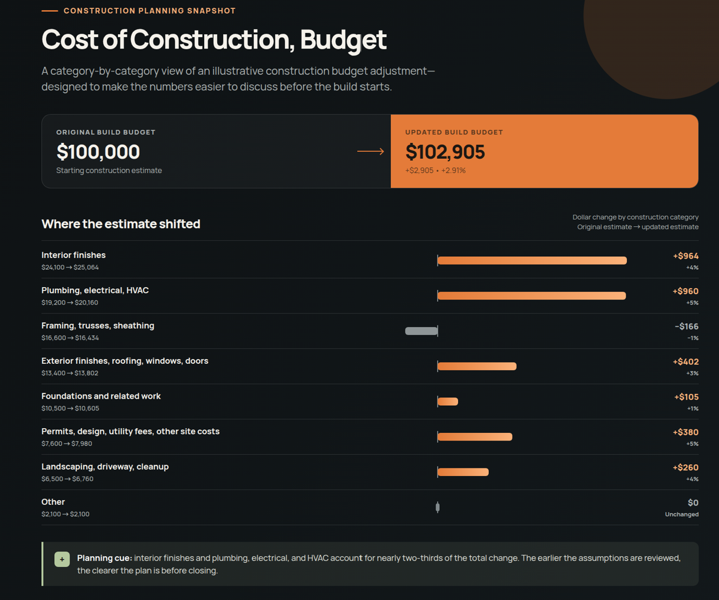Click 'Landscaping, driveway, cleanup' row label
Viewport: 719px width, 600px height.
click(x=105, y=467)
